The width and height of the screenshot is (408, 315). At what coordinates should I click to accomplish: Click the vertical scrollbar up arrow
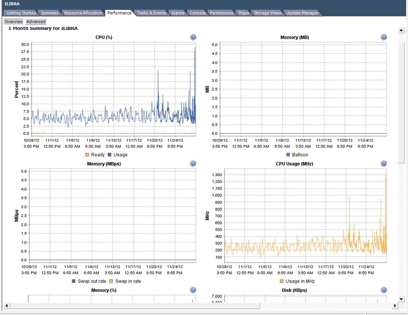[401, 30]
